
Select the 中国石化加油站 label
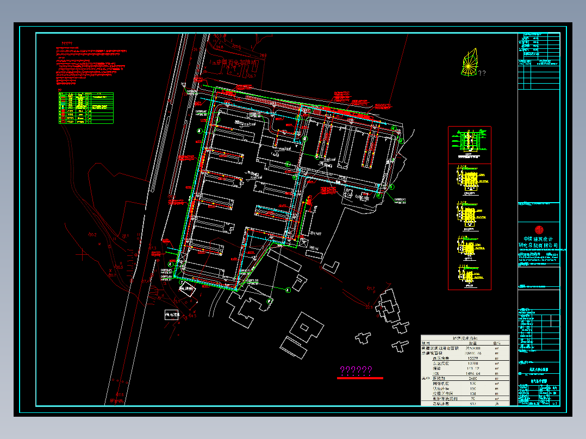pyautogui.click(x=237, y=63)
